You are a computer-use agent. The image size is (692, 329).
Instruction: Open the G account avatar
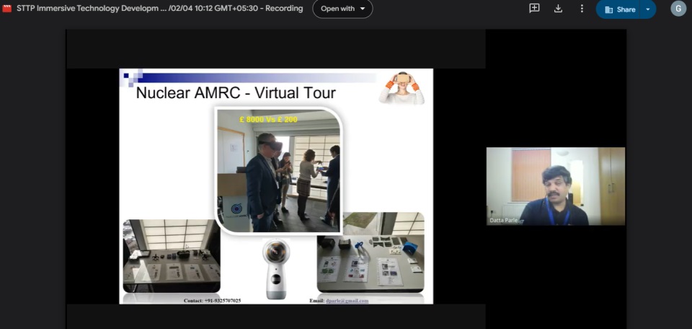[x=678, y=9]
